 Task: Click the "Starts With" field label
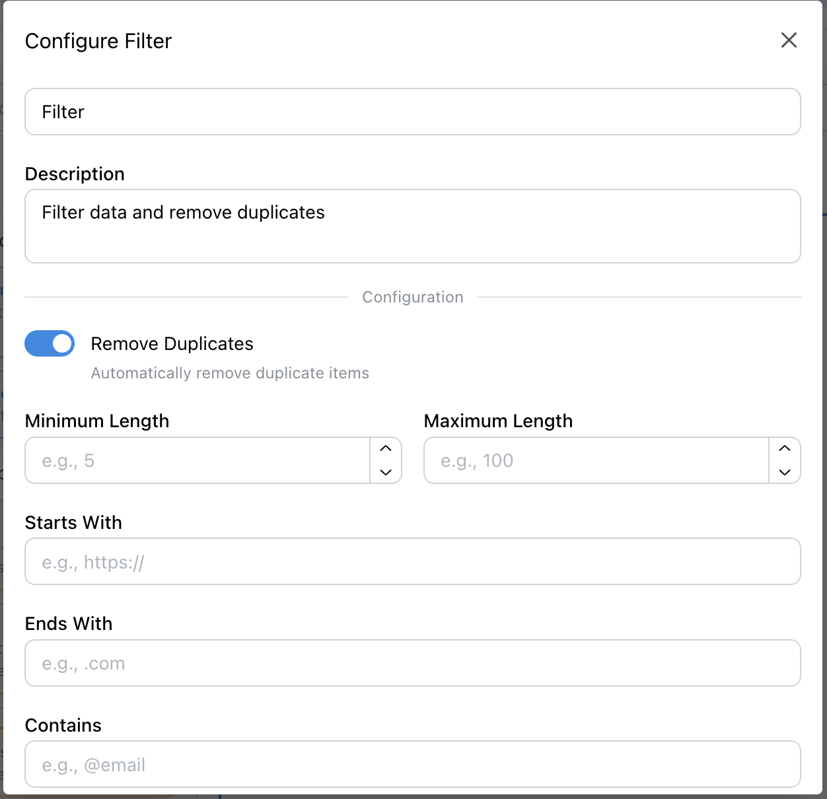(73, 522)
